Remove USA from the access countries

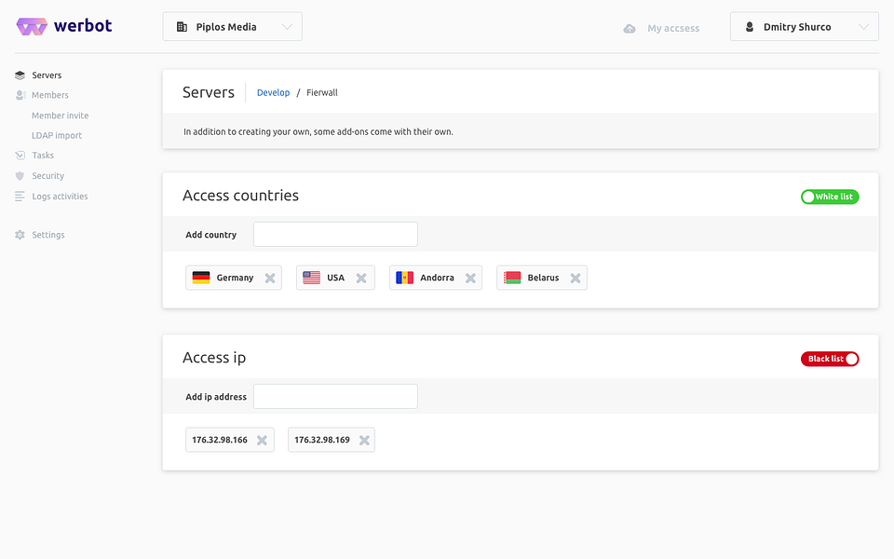[x=361, y=279]
